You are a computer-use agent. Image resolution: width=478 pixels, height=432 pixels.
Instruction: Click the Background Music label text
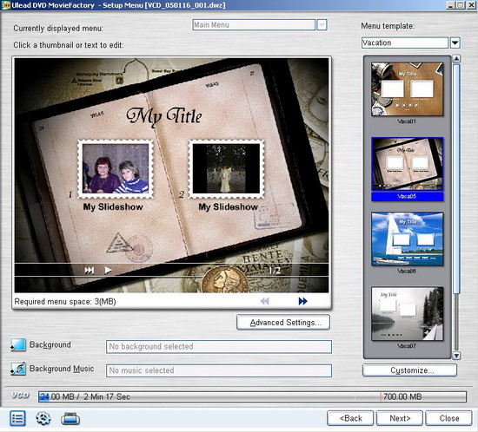click(x=62, y=369)
